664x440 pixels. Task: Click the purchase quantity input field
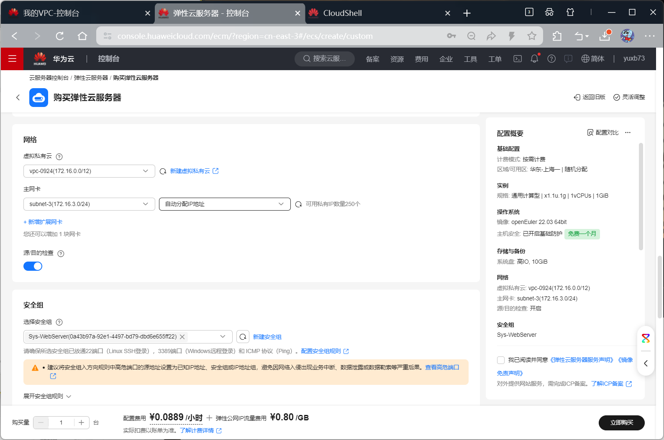click(x=61, y=422)
